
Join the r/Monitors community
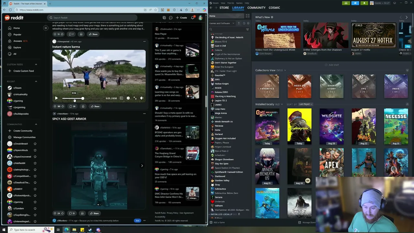pos(137,221)
